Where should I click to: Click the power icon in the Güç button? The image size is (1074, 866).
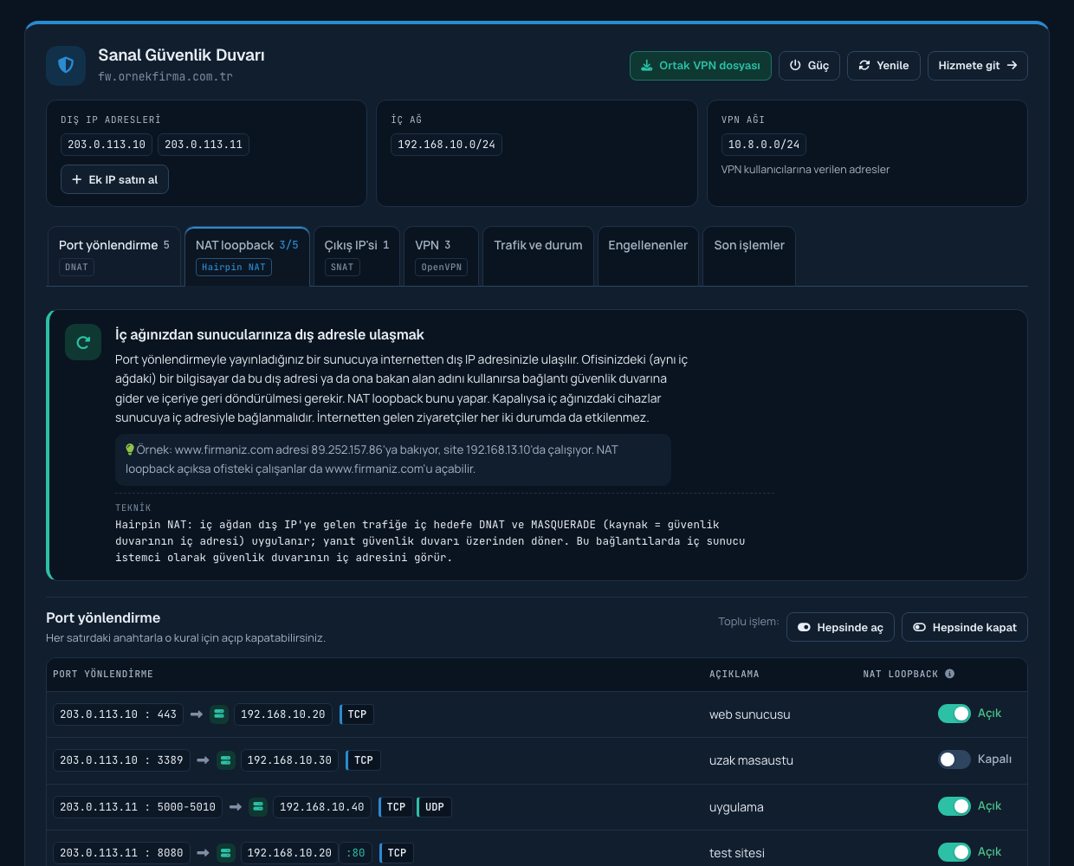(x=795, y=66)
